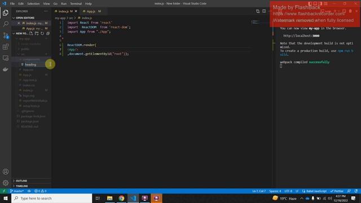Image resolution: width=361 pixels, height=203 pixels.
Task: Click New File icon in explorer header
Action: (x=31, y=34)
